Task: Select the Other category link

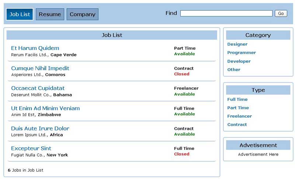Action: [234, 69]
